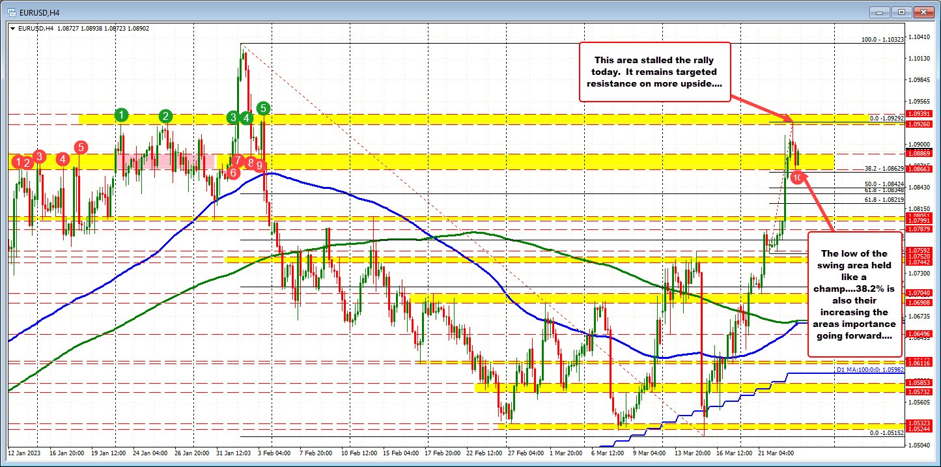Click the green circled 3 marker

[x=233, y=119]
